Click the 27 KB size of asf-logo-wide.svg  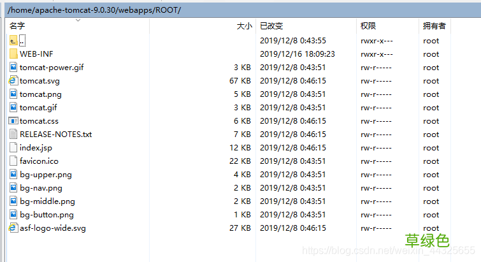pos(240,228)
